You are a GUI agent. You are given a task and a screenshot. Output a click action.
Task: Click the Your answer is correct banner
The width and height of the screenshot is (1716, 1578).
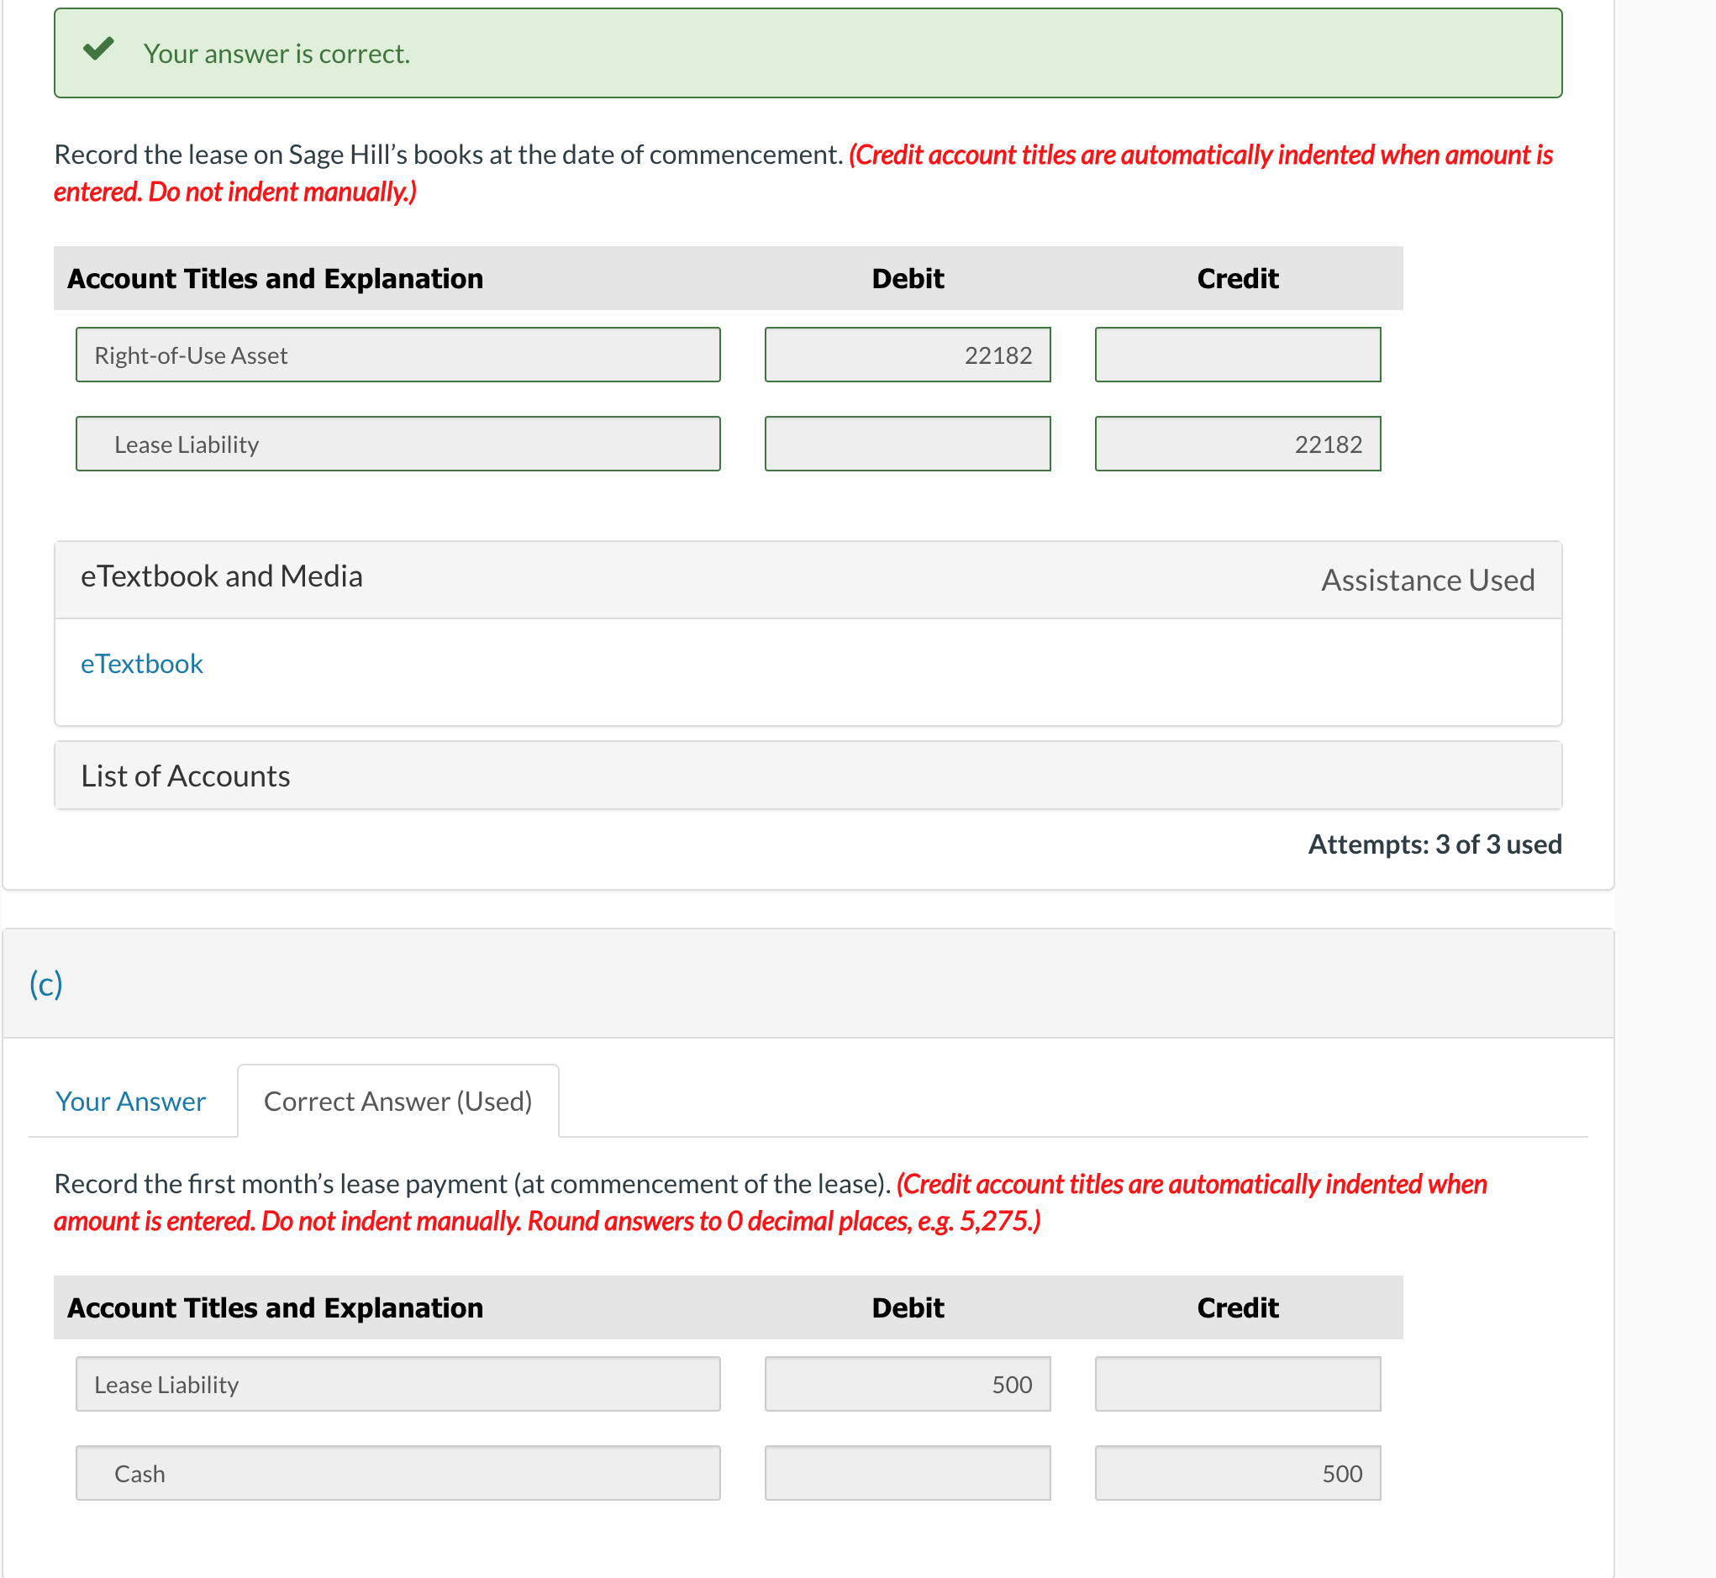tap(808, 53)
